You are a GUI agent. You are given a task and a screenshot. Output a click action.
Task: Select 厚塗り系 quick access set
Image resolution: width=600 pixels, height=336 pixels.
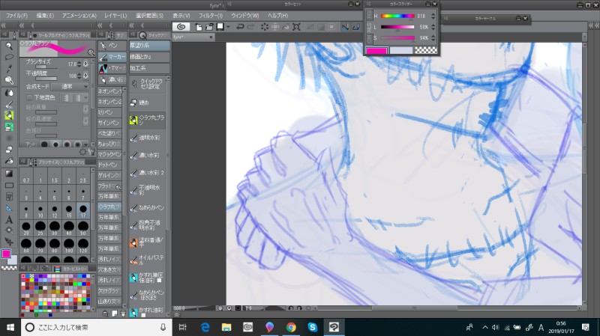click(x=149, y=46)
